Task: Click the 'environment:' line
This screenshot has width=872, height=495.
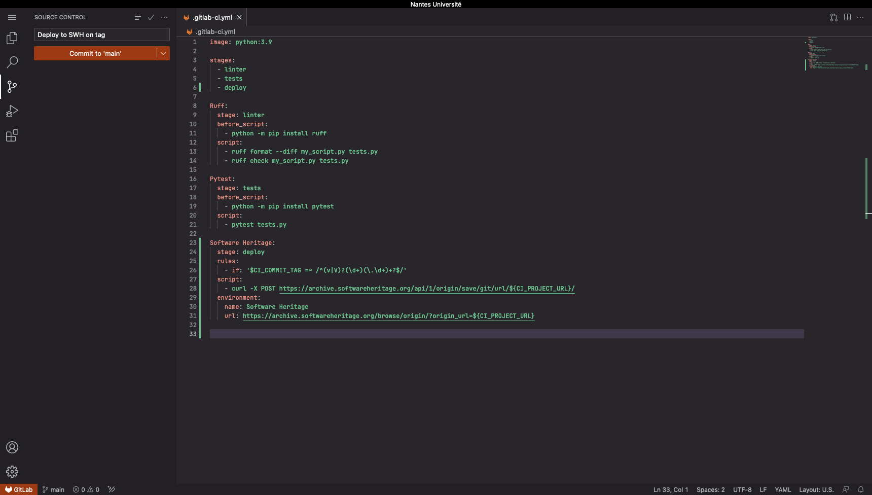Action: tap(239, 298)
